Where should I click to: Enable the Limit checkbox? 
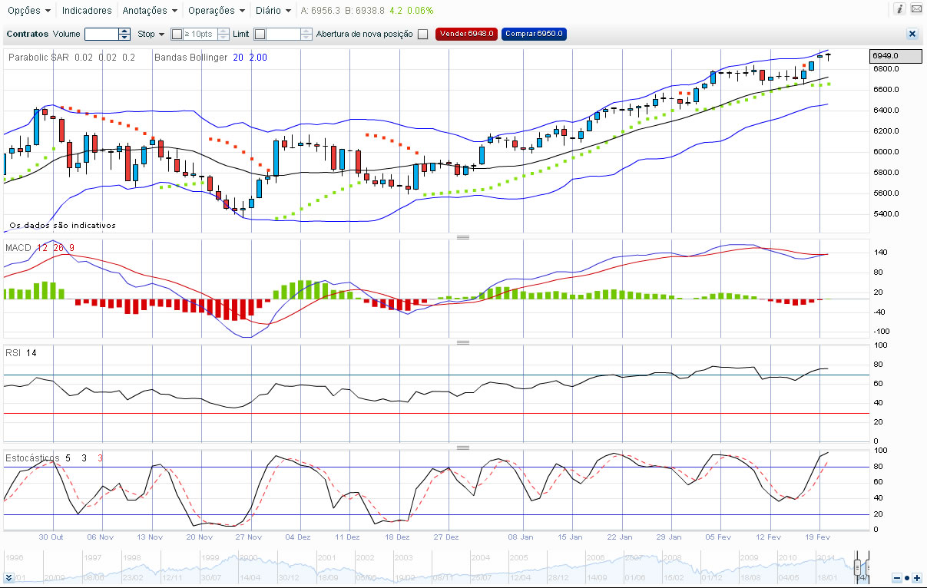[x=260, y=34]
